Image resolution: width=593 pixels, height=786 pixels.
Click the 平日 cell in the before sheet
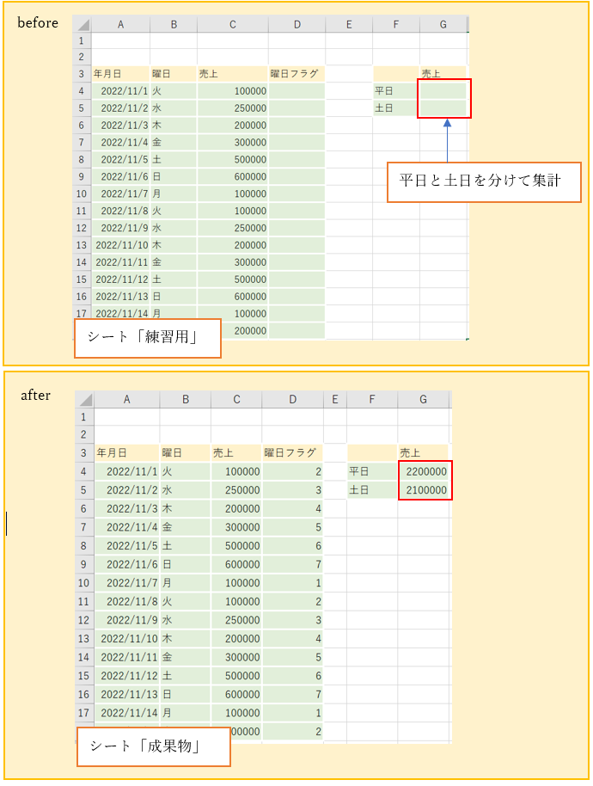(x=395, y=91)
